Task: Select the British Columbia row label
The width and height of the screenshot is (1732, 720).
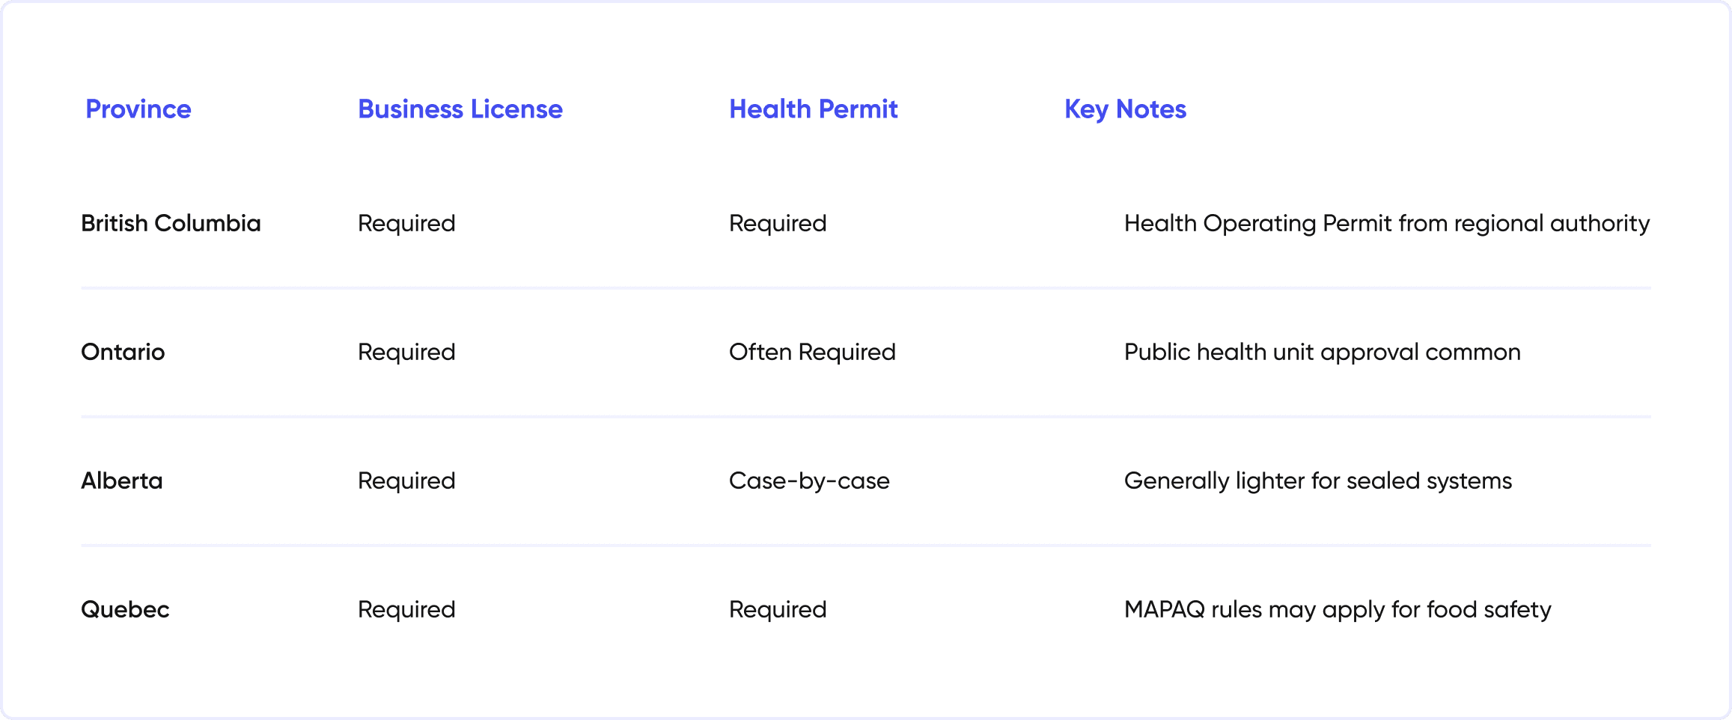Action: click(171, 223)
